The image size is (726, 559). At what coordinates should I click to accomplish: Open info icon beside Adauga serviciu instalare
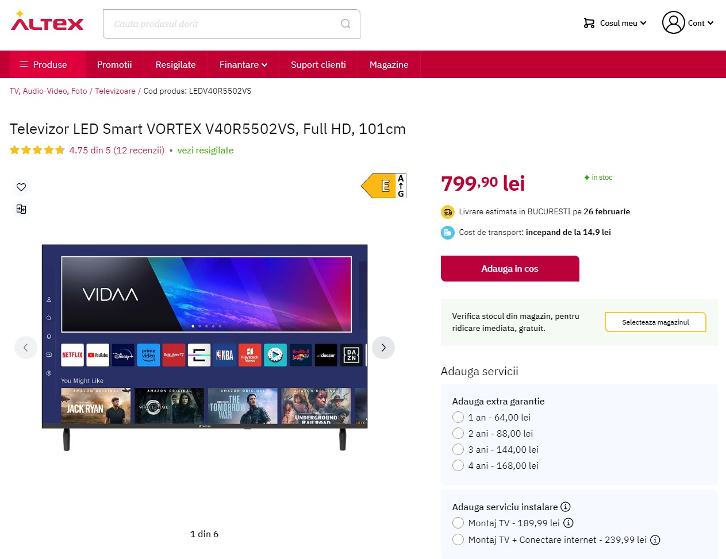click(x=566, y=507)
